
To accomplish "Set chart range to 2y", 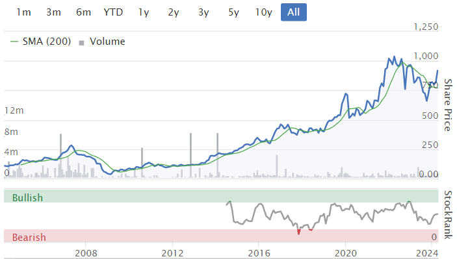I will click(x=174, y=12).
